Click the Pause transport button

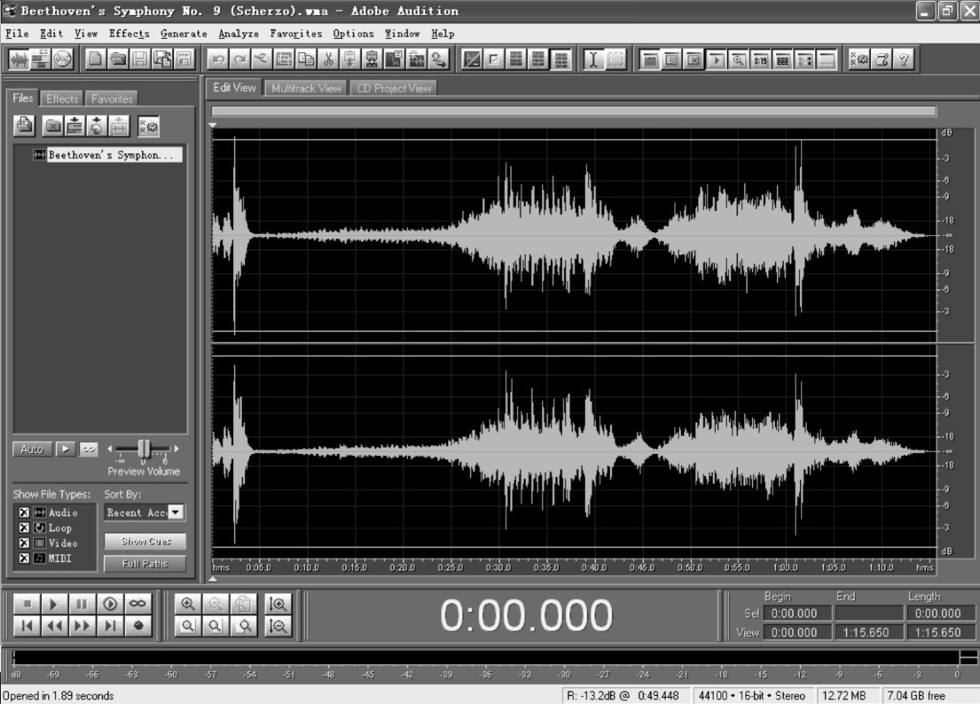click(x=82, y=604)
